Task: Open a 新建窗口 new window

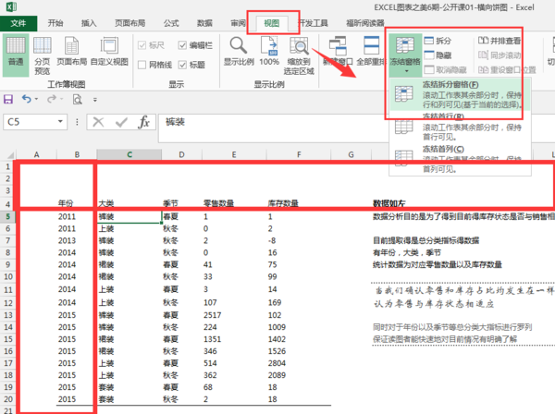Action: (x=338, y=51)
